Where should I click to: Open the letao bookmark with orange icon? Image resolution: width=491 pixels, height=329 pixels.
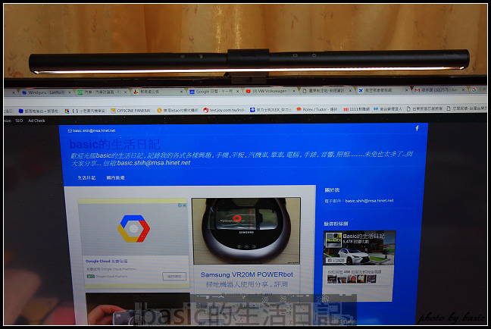pyautogui.click(x=177, y=110)
